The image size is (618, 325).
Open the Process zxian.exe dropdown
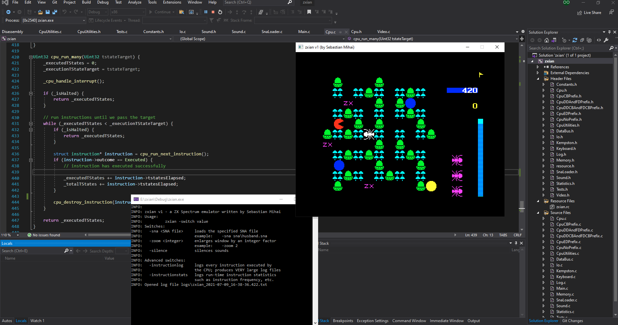coord(53,20)
